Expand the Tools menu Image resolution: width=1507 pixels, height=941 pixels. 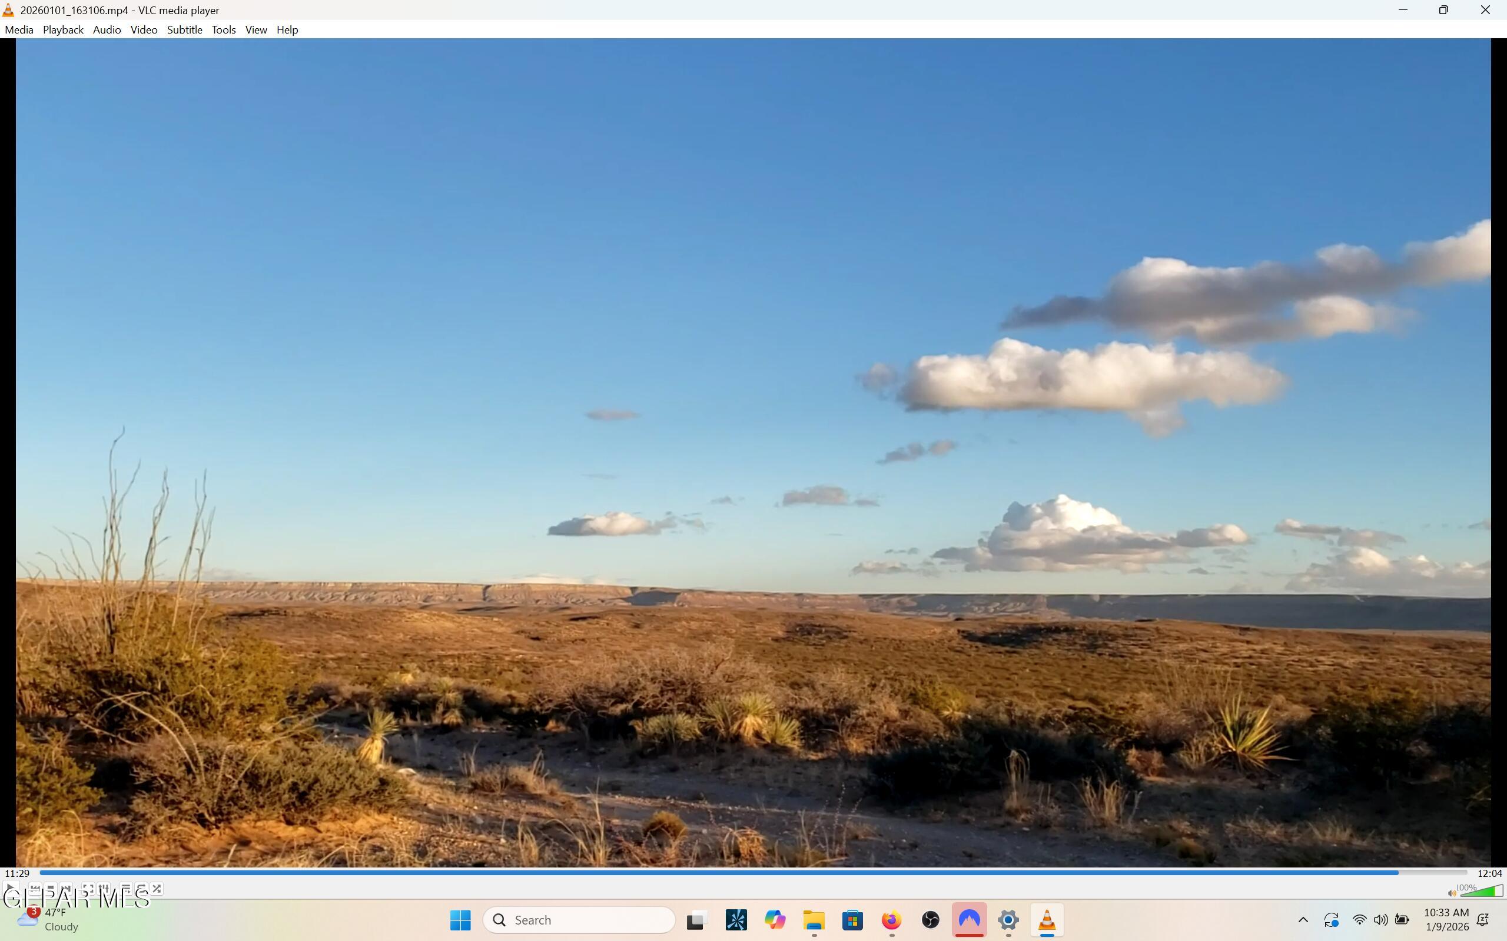tap(224, 30)
